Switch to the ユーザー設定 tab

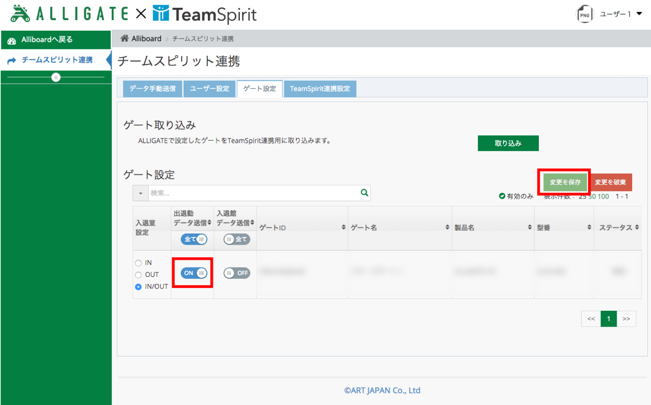click(x=210, y=89)
